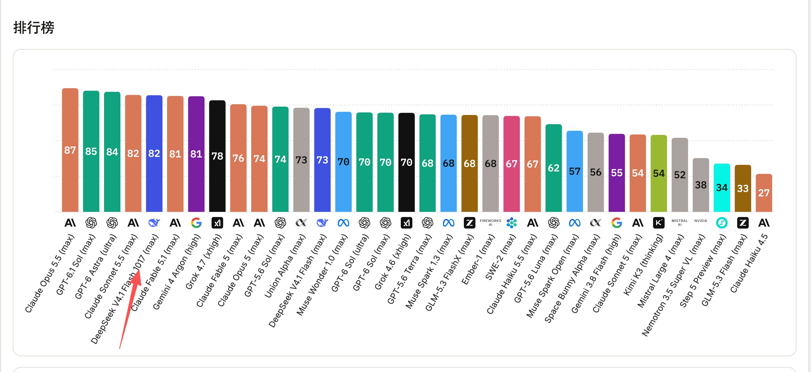Click the Kimi K icon under the 54 bar
Viewport: 811px width, 372px height.
[x=658, y=223]
